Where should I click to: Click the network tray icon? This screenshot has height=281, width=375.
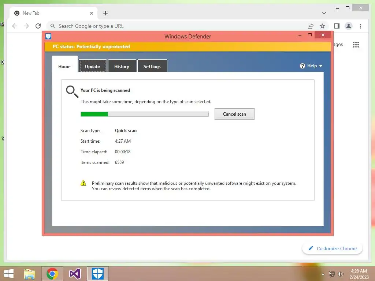[331, 274]
